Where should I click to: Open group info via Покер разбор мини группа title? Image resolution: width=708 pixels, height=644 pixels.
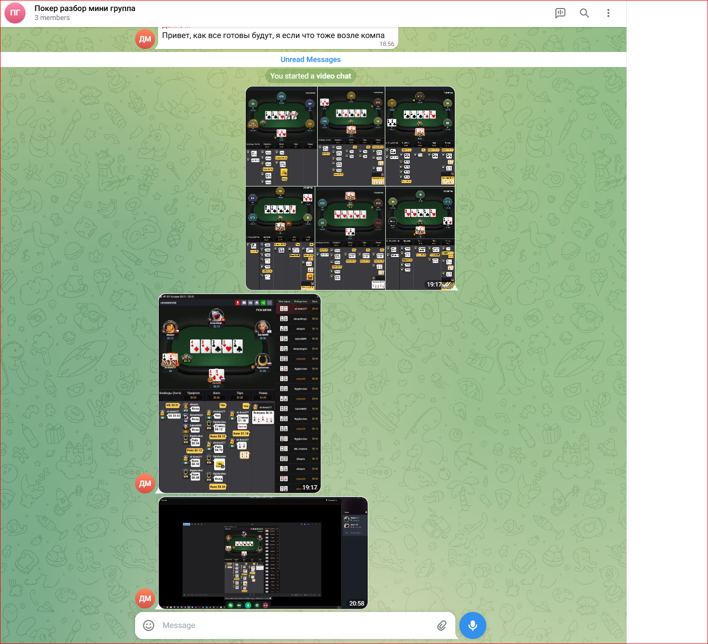[x=85, y=8]
